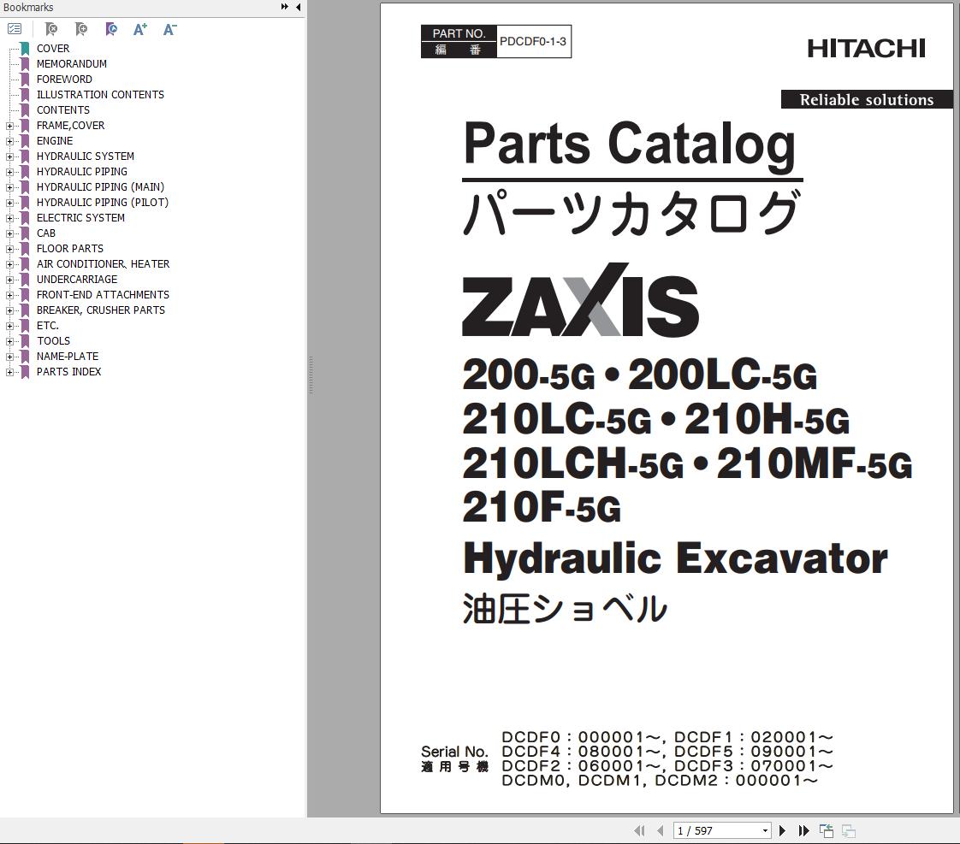This screenshot has height=844, width=960.
Task: Click the previous view icon
Action: click(827, 830)
